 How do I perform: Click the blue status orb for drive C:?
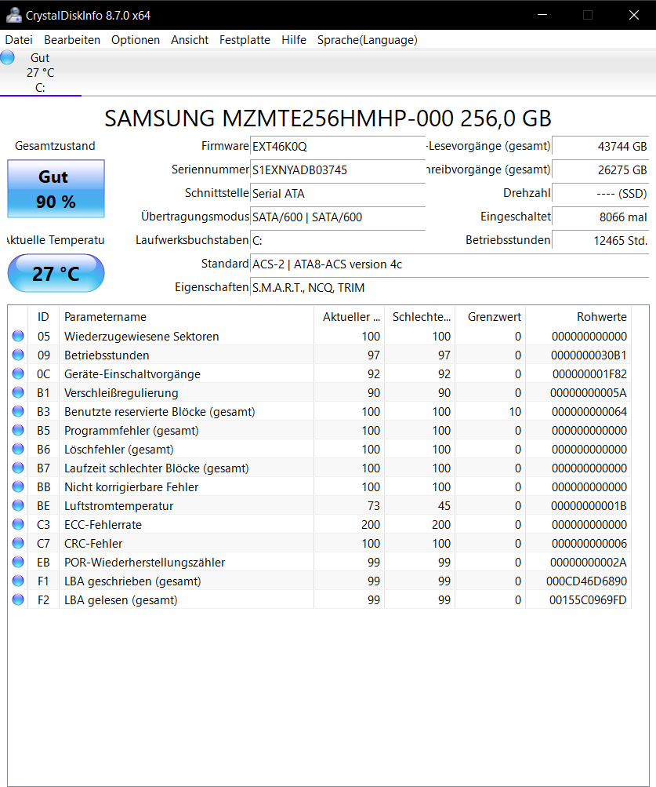[x=8, y=57]
